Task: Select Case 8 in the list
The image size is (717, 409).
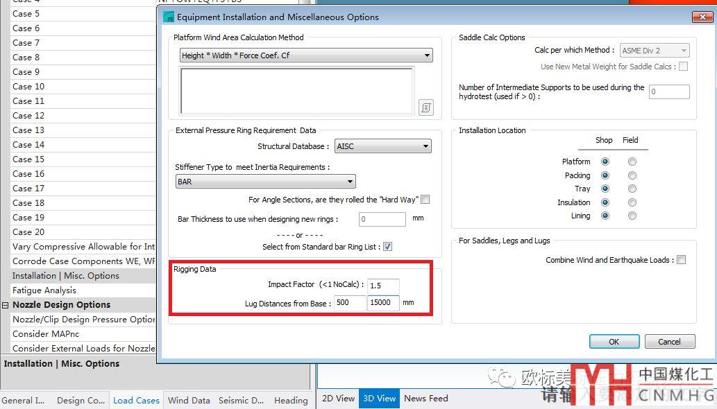Action: click(x=83, y=58)
